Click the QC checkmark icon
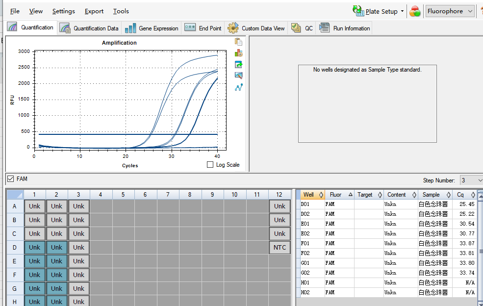This screenshot has width=483, height=306. (x=296, y=28)
